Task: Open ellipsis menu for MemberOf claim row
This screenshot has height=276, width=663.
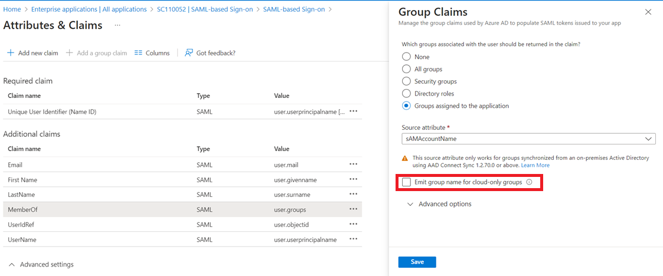Action: tap(354, 209)
